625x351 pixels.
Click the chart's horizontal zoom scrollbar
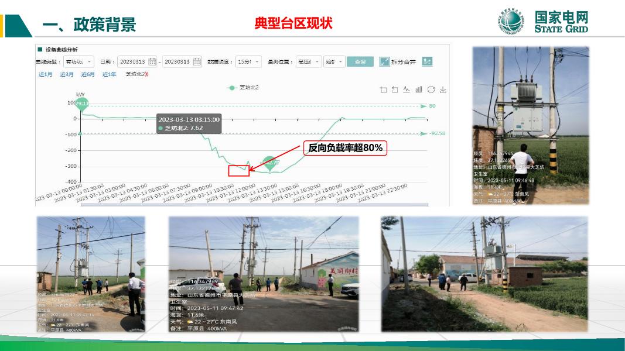254,205
